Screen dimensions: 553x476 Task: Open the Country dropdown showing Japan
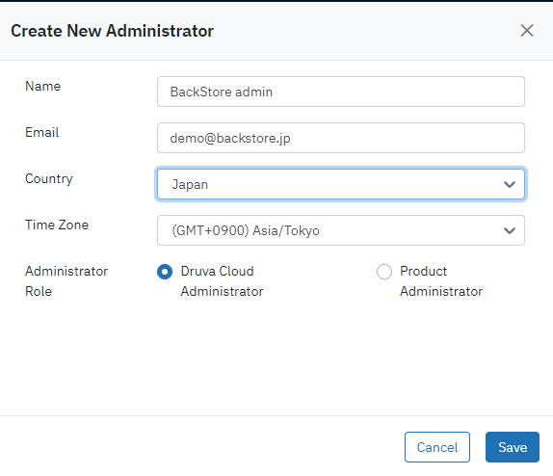341,184
